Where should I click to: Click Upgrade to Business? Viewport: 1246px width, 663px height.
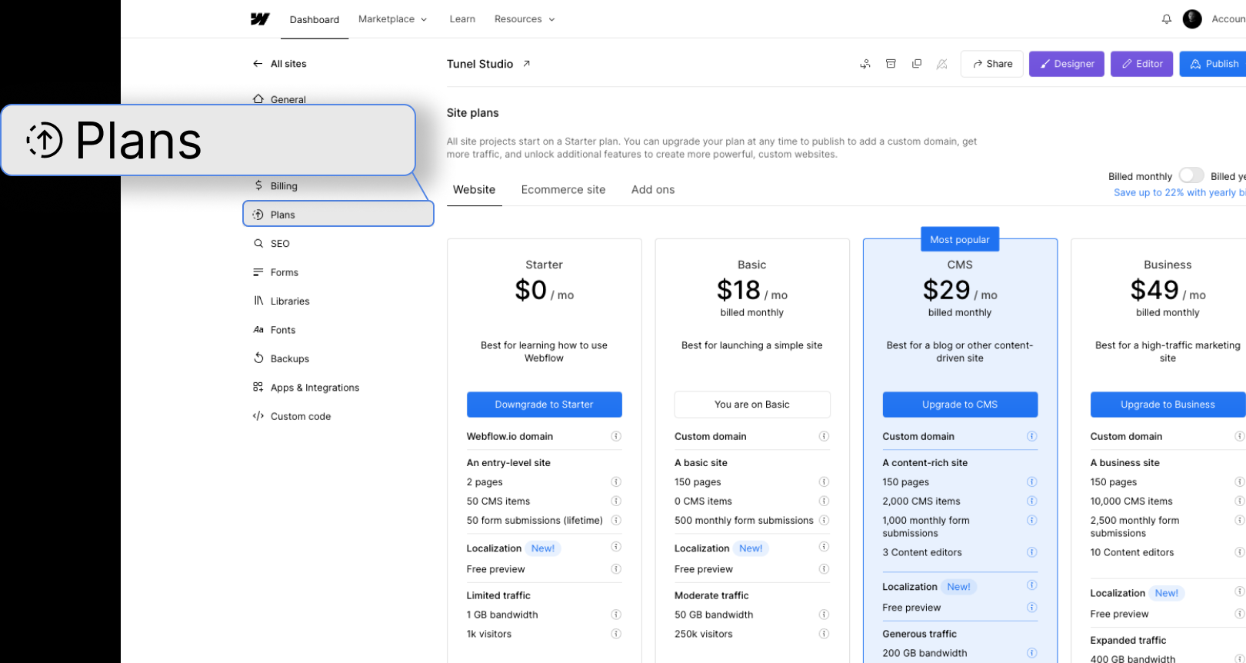[1168, 405]
